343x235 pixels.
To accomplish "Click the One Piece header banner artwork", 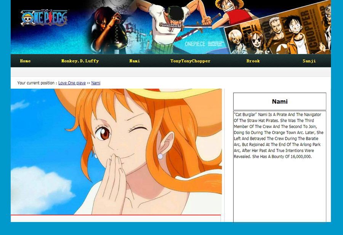I will [x=171, y=27].
